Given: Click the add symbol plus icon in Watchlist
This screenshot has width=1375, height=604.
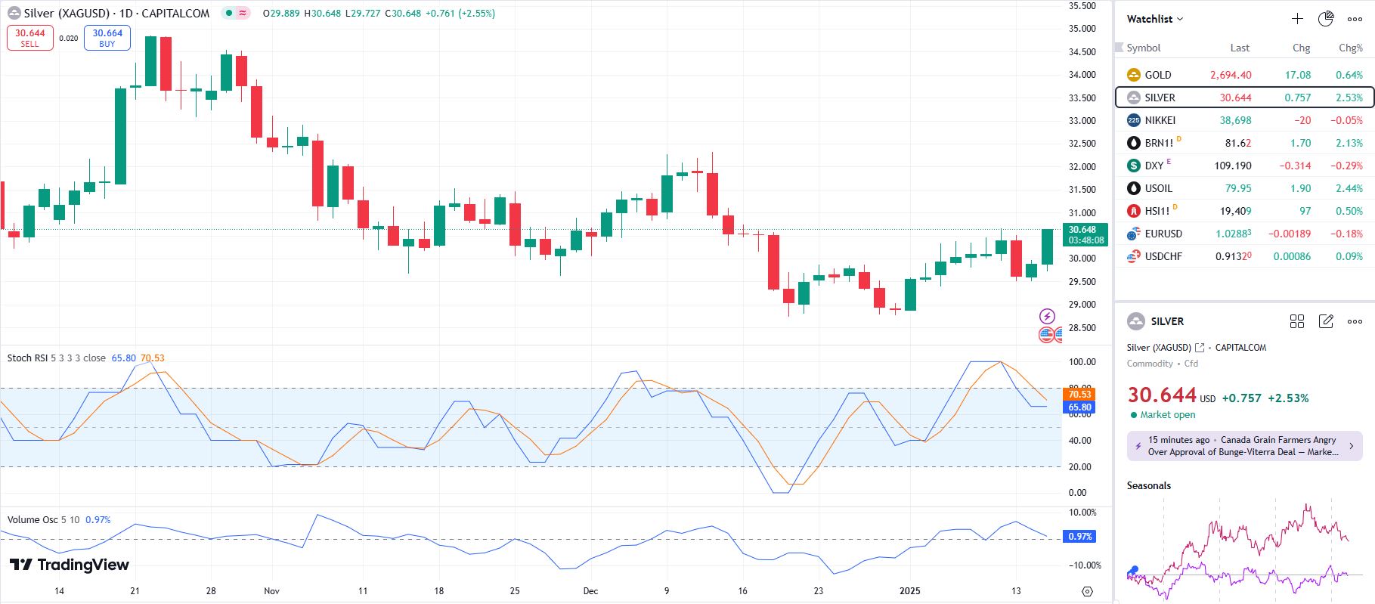Looking at the screenshot, I should (x=1297, y=19).
